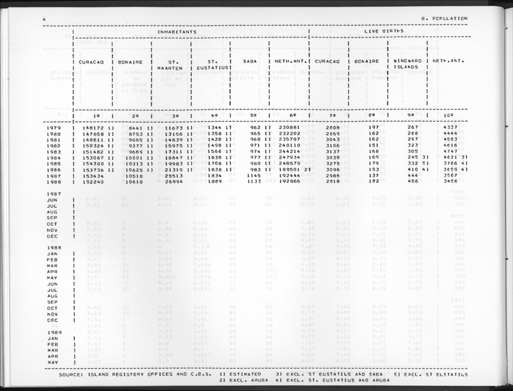513x391 pixels.
Task: Click the SABA column header
Action: [x=250, y=62]
